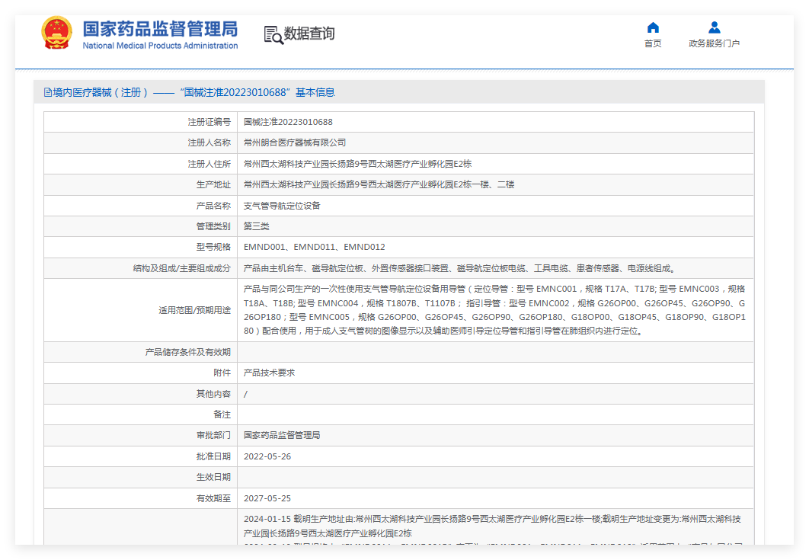Select 审批部门 value 国家药品监督管理局

282,435
